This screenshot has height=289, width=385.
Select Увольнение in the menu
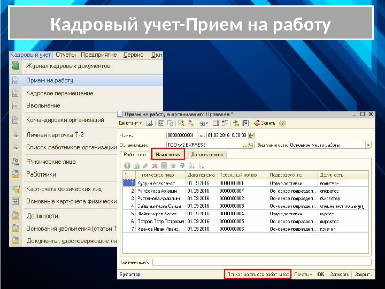[43, 105]
